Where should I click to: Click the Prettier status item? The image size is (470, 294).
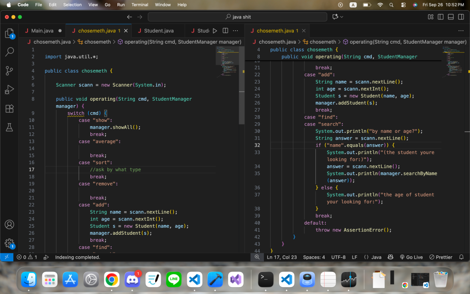point(441,257)
